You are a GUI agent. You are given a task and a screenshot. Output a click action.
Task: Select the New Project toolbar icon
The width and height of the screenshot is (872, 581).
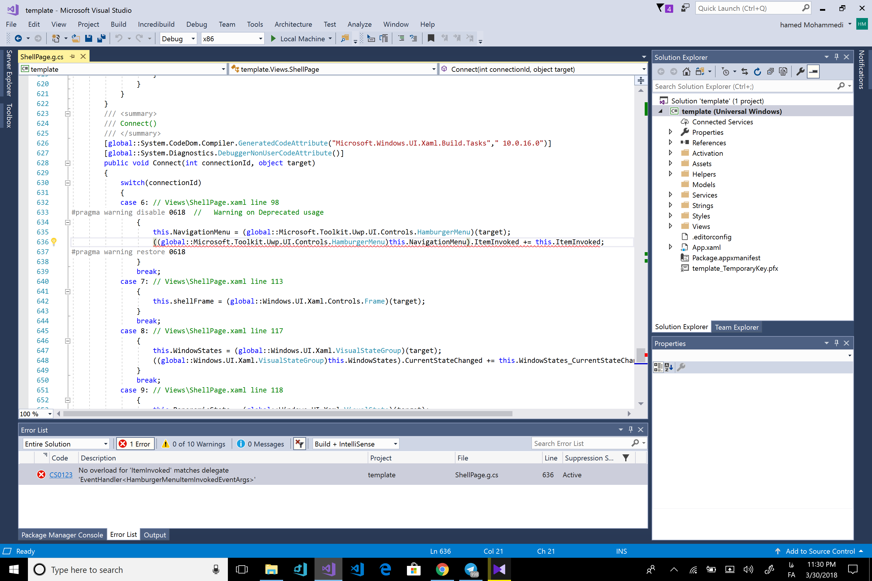point(56,38)
